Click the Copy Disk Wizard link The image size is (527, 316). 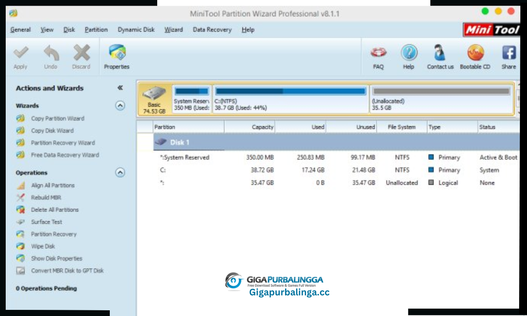[x=52, y=130]
